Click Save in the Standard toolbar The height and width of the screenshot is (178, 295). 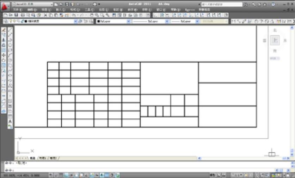(16, 15)
